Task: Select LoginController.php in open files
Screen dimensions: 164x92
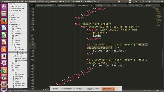Action: point(17,8)
